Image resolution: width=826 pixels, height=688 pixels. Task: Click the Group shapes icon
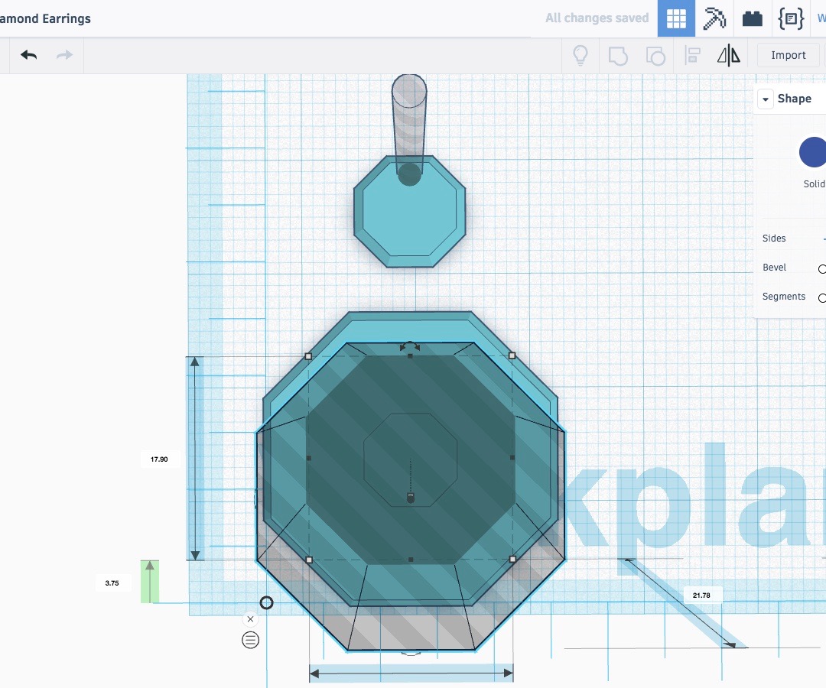pos(618,54)
